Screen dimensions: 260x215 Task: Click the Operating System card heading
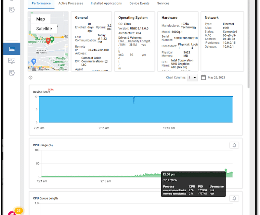133,18
